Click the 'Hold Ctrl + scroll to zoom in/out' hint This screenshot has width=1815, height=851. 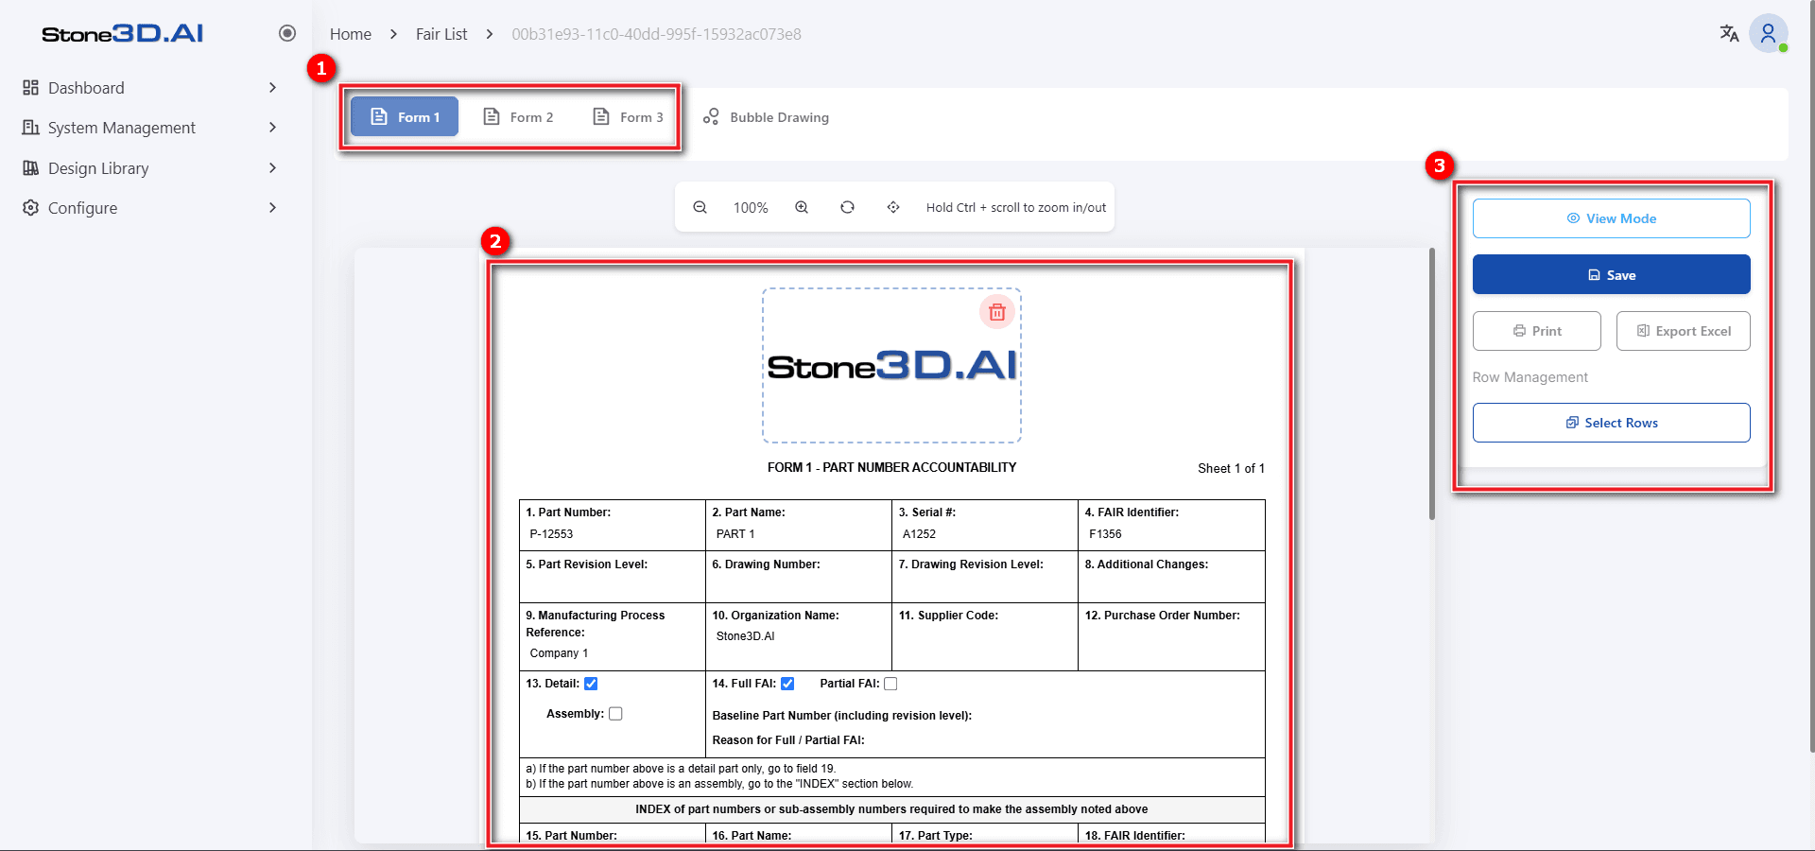coord(1016,207)
